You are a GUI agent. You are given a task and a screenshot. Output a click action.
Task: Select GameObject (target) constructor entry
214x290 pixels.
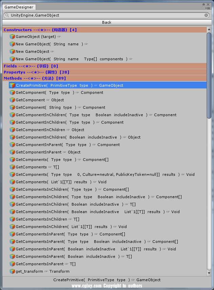[108, 37]
